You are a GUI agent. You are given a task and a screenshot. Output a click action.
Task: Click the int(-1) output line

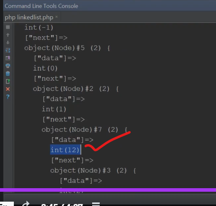[x=39, y=27]
